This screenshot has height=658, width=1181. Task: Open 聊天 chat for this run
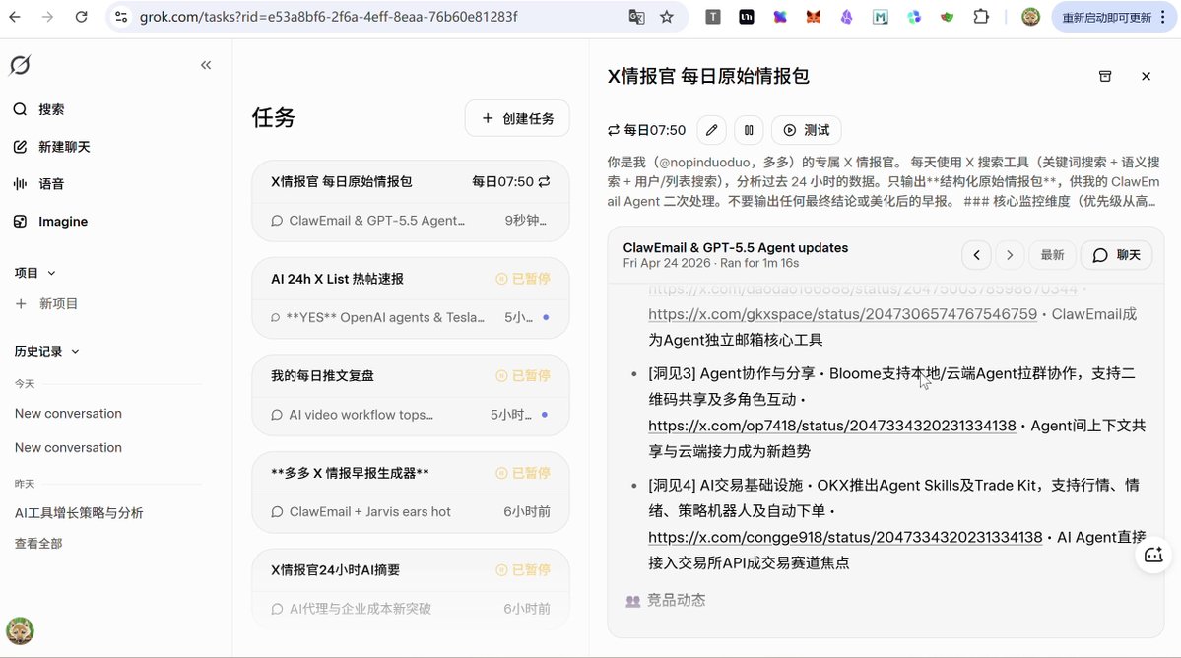(1116, 255)
